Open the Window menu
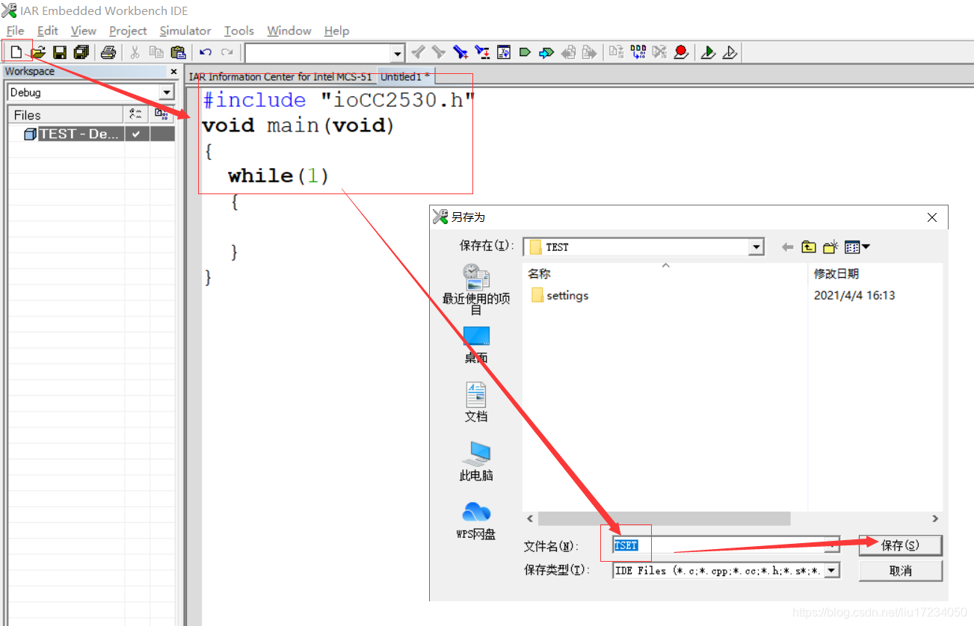This screenshot has width=974, height=626. pyautogui.click(x=289, y=31)
